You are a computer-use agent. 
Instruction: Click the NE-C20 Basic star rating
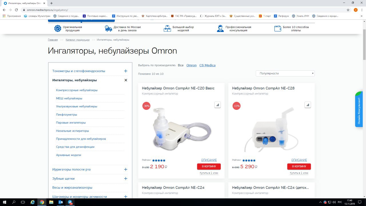point(159,161)
